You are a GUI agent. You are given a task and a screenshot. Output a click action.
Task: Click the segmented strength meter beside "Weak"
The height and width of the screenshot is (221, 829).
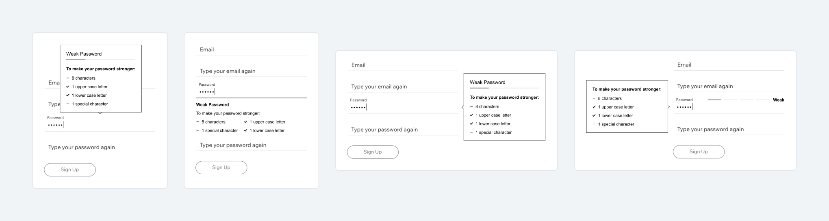coord(738,100)
